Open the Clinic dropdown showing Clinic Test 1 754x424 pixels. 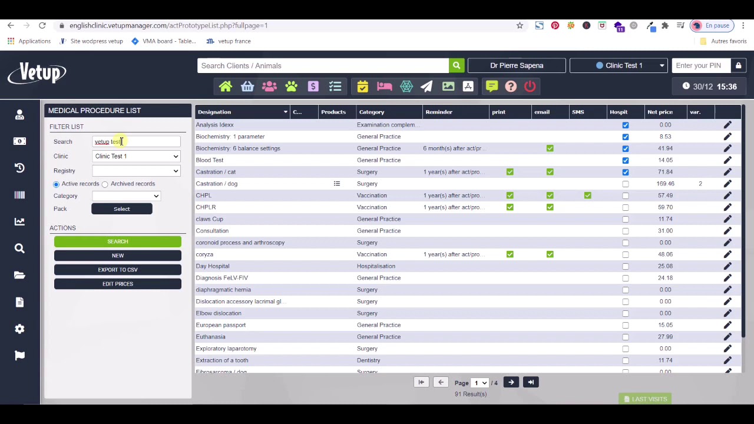pyautogui.click(x=135, y=156)
